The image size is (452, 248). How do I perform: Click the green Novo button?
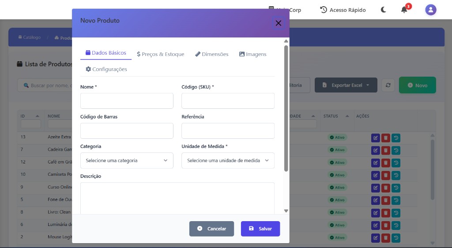[418, 85]
